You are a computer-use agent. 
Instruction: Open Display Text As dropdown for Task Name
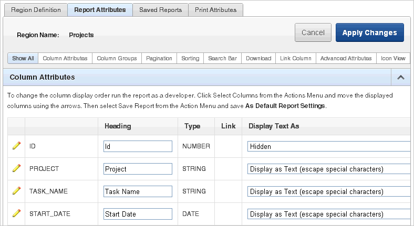click(x=329, y=191)
